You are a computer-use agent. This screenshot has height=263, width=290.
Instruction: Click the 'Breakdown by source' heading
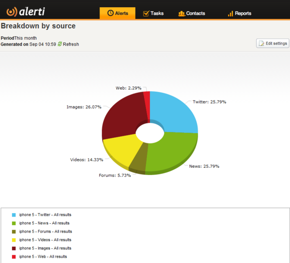coord(38,26)
